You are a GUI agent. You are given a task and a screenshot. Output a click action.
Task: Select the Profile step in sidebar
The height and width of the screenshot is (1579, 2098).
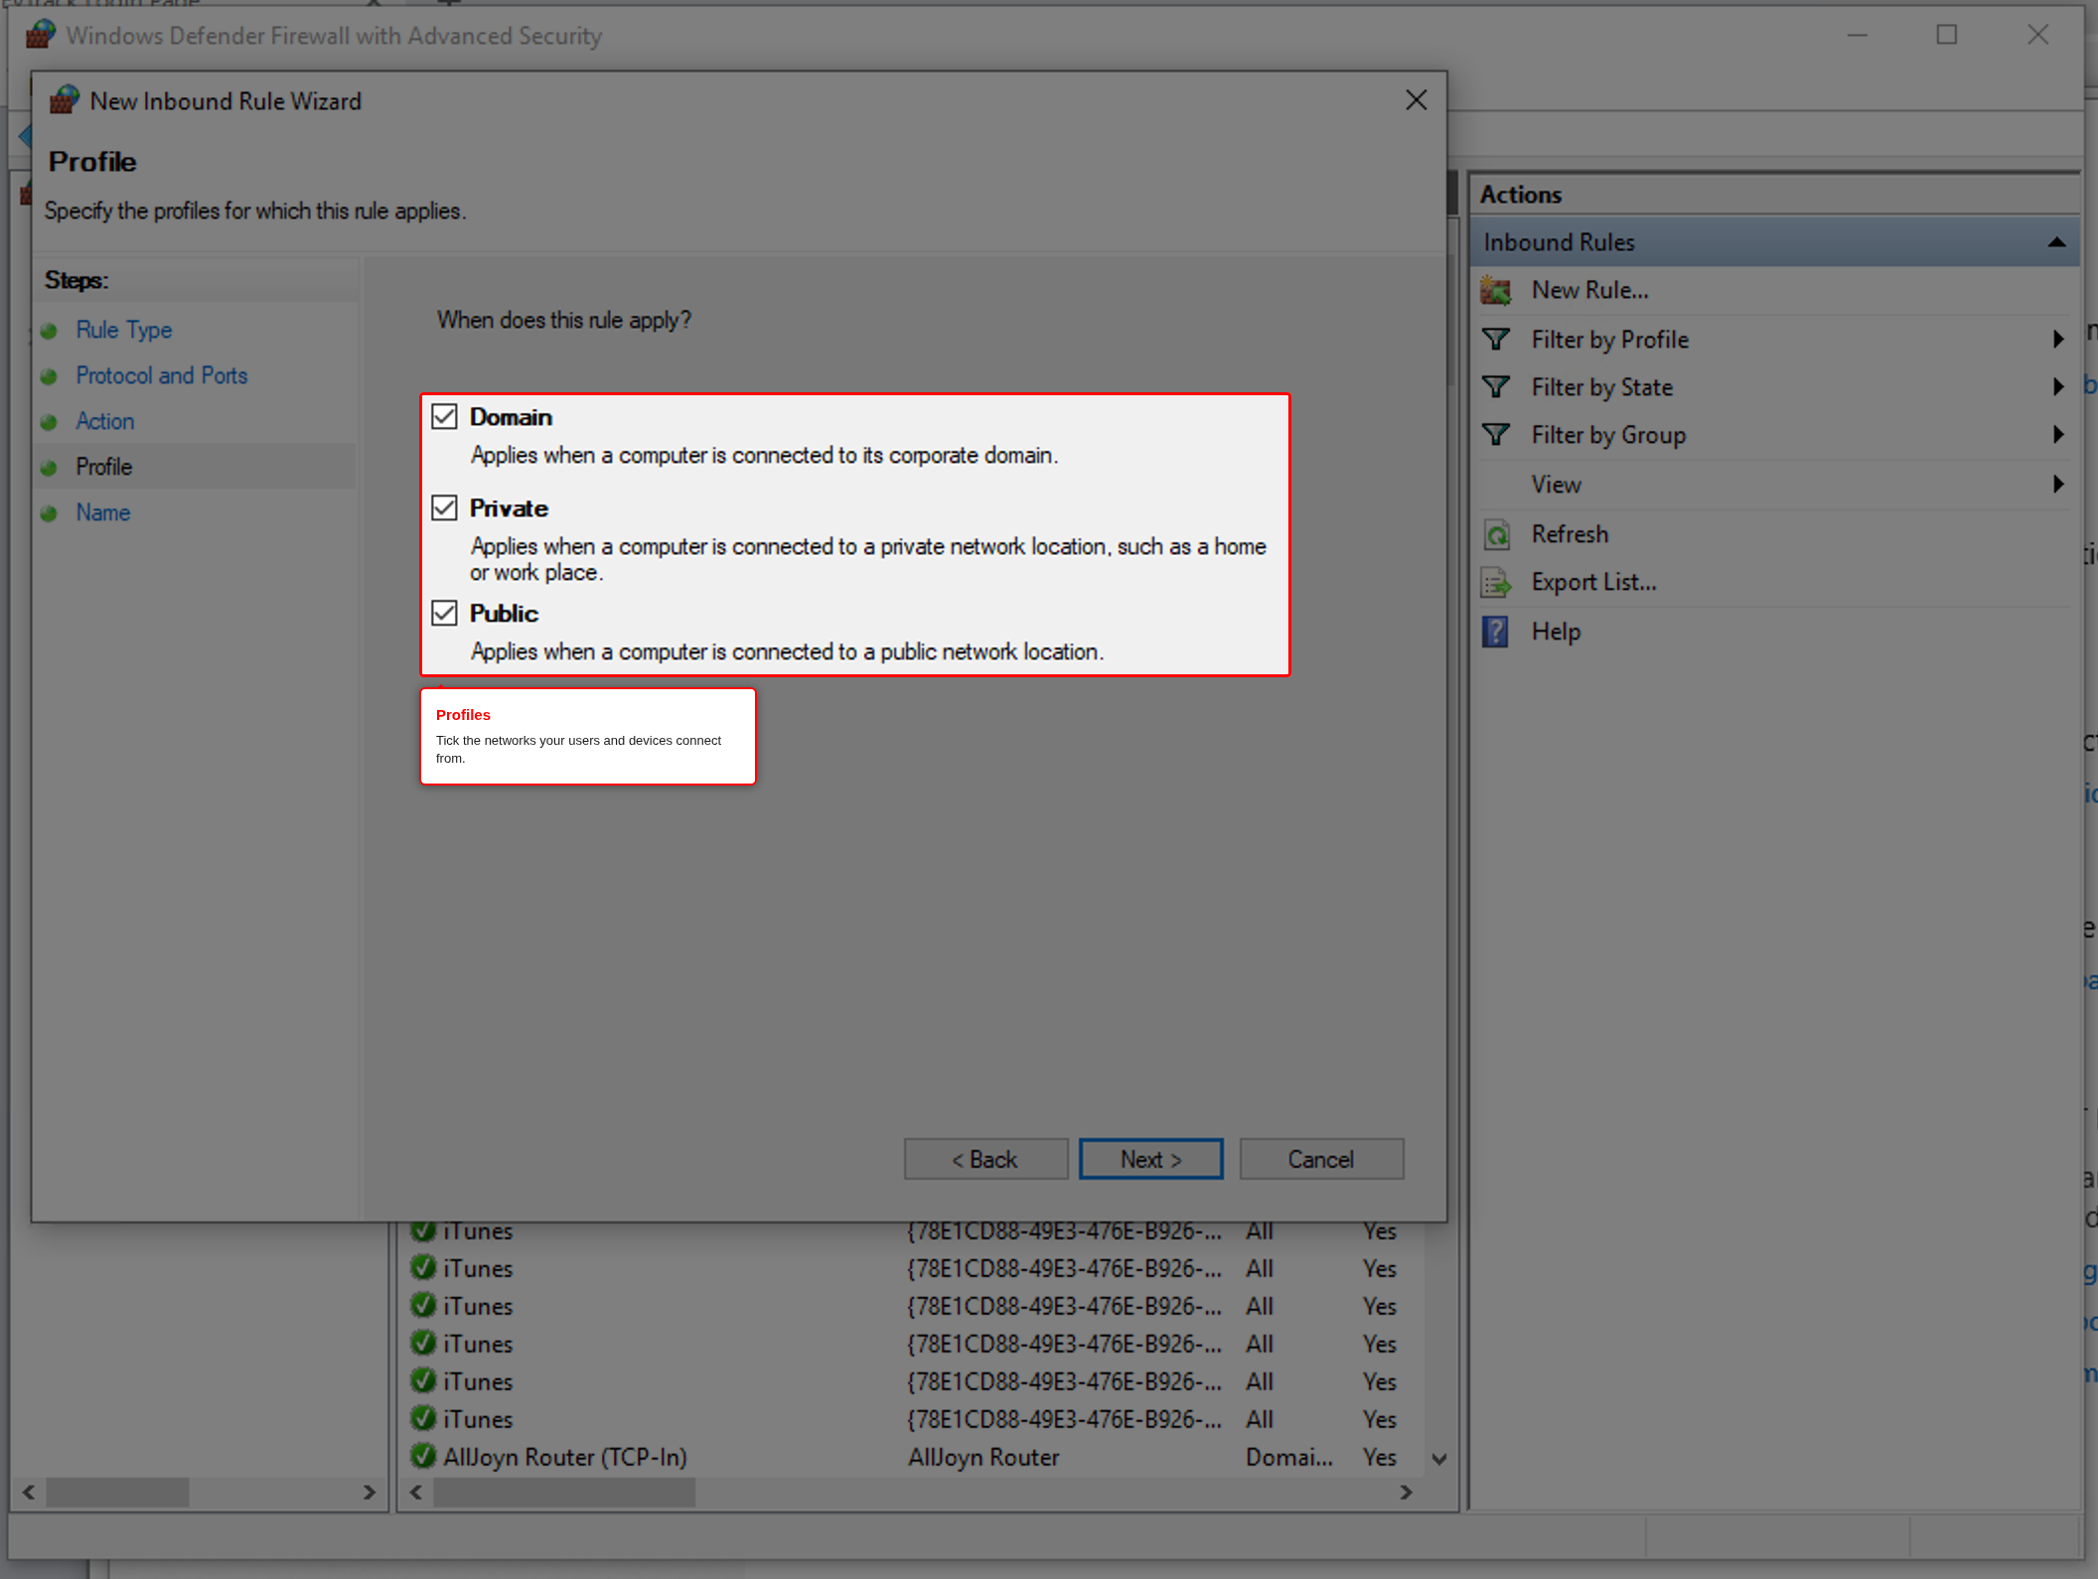click(x=104, y=467)
